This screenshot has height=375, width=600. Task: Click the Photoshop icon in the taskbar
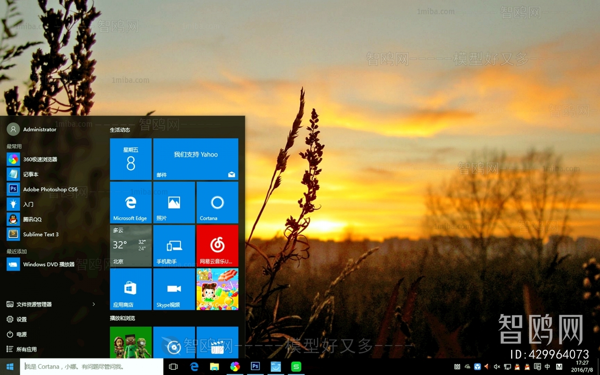tap(255, 366)
